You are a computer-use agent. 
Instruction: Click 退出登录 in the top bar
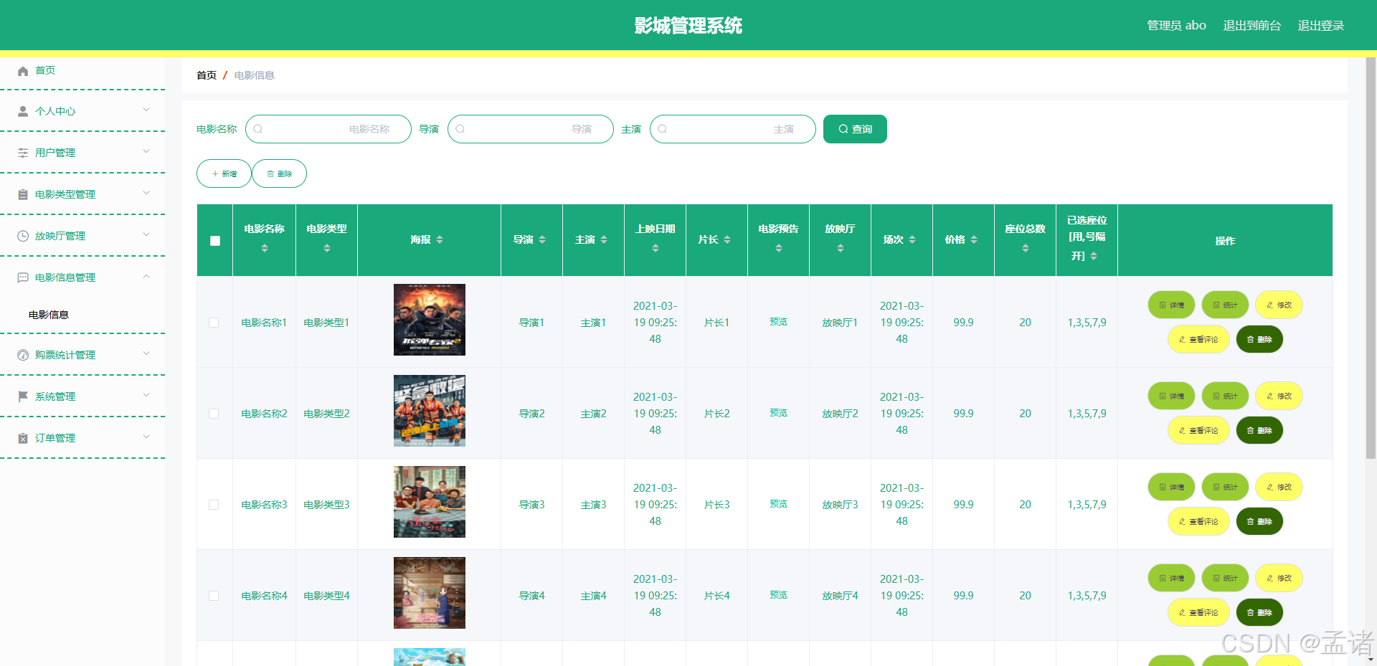coord(1320,26)
